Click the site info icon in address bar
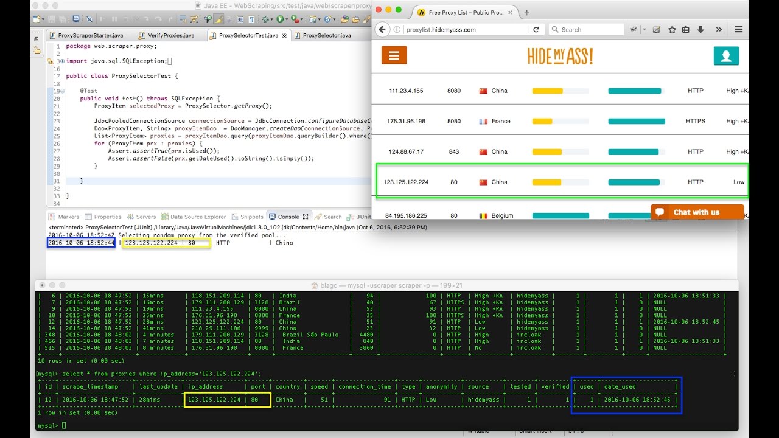Image resolution: width=779 pixels, height=438 pixels. [x=397, y=29]
